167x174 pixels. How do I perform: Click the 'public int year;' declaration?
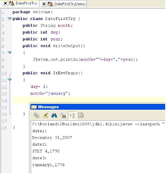(x=43, y=39)
